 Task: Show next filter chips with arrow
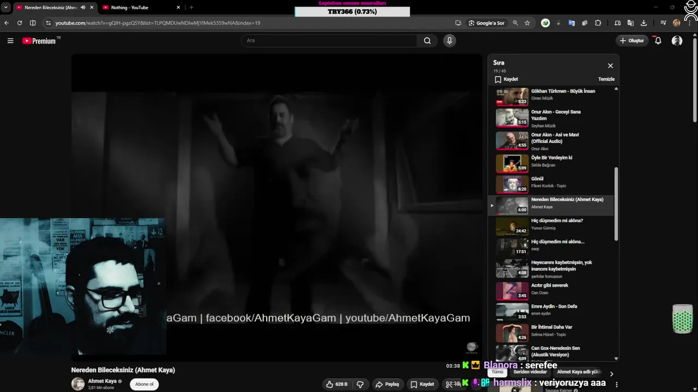[611, 374]
